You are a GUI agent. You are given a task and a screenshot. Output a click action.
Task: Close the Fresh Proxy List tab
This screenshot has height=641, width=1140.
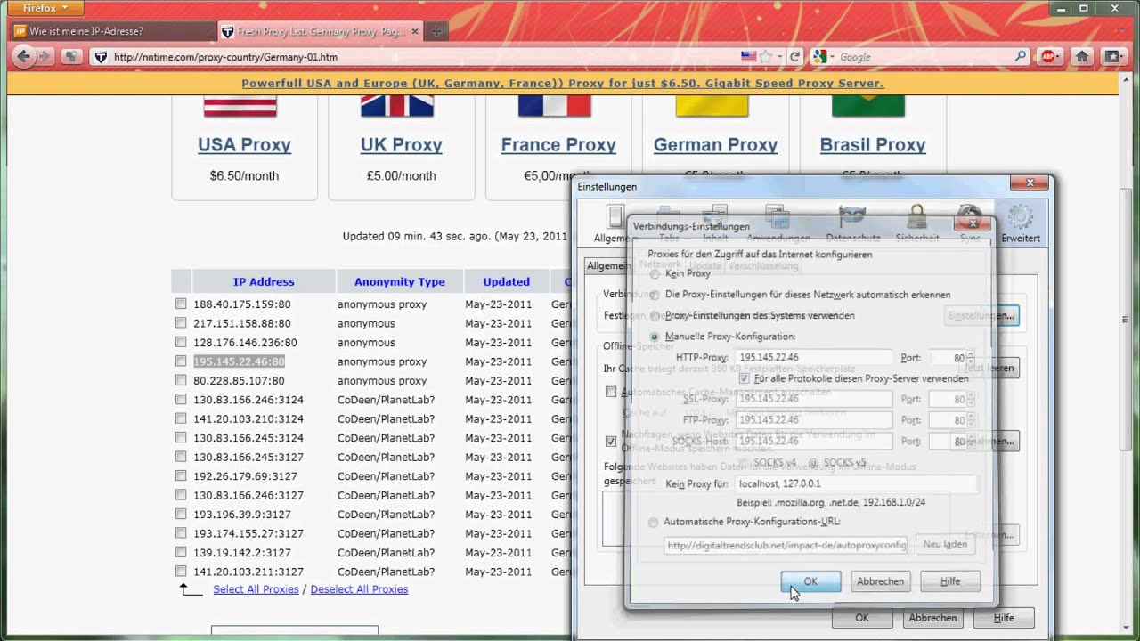pyautogui.click(x=414, y=31)
